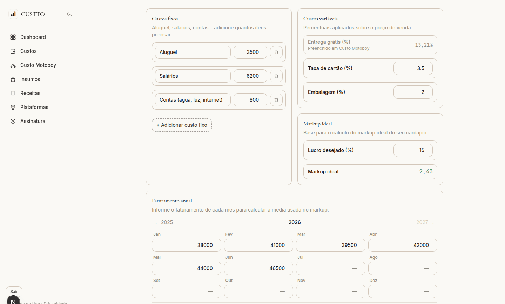505x304 pixels.
Task: Click the empty Dez revenue field
Action: click(x=403, y=291)
